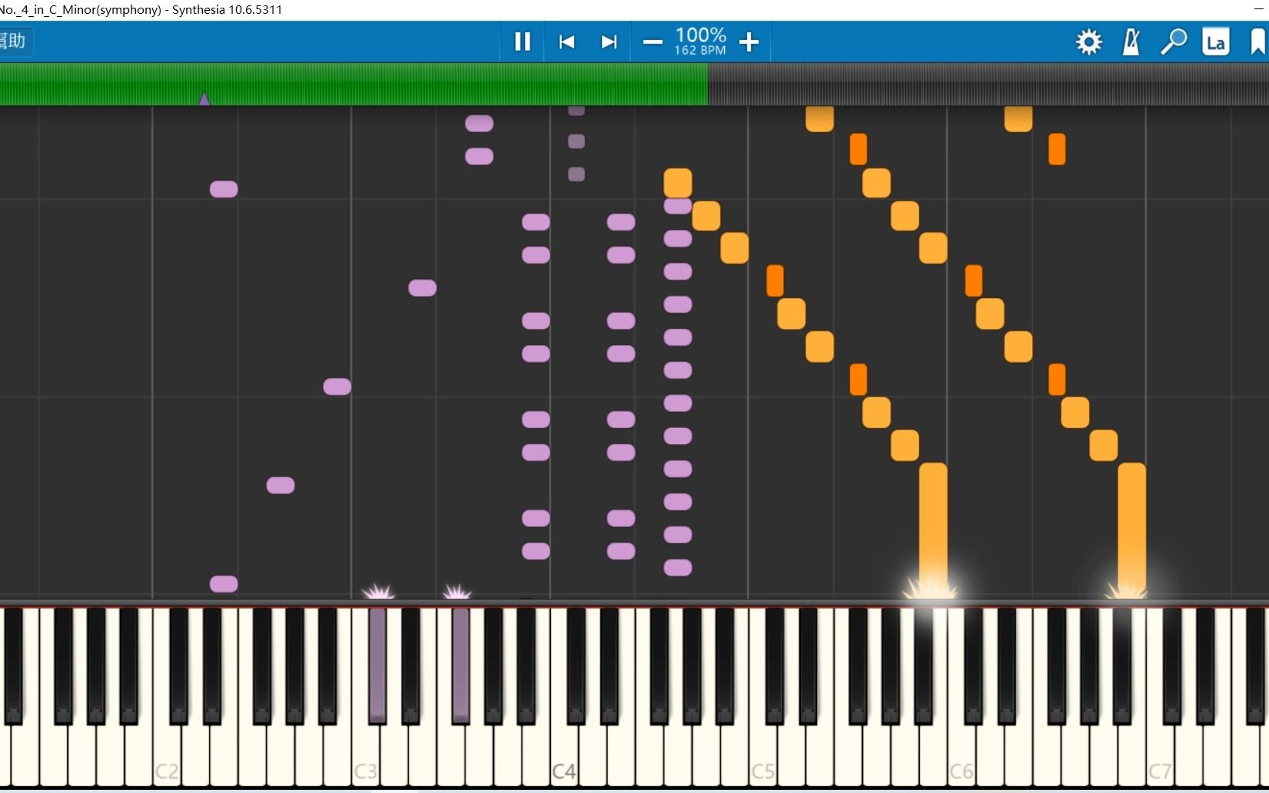The image size is (1269, 793).
Task: Seek to the unplayed gray timeline section
Action: pyautogui.click(x=988, y=84)
